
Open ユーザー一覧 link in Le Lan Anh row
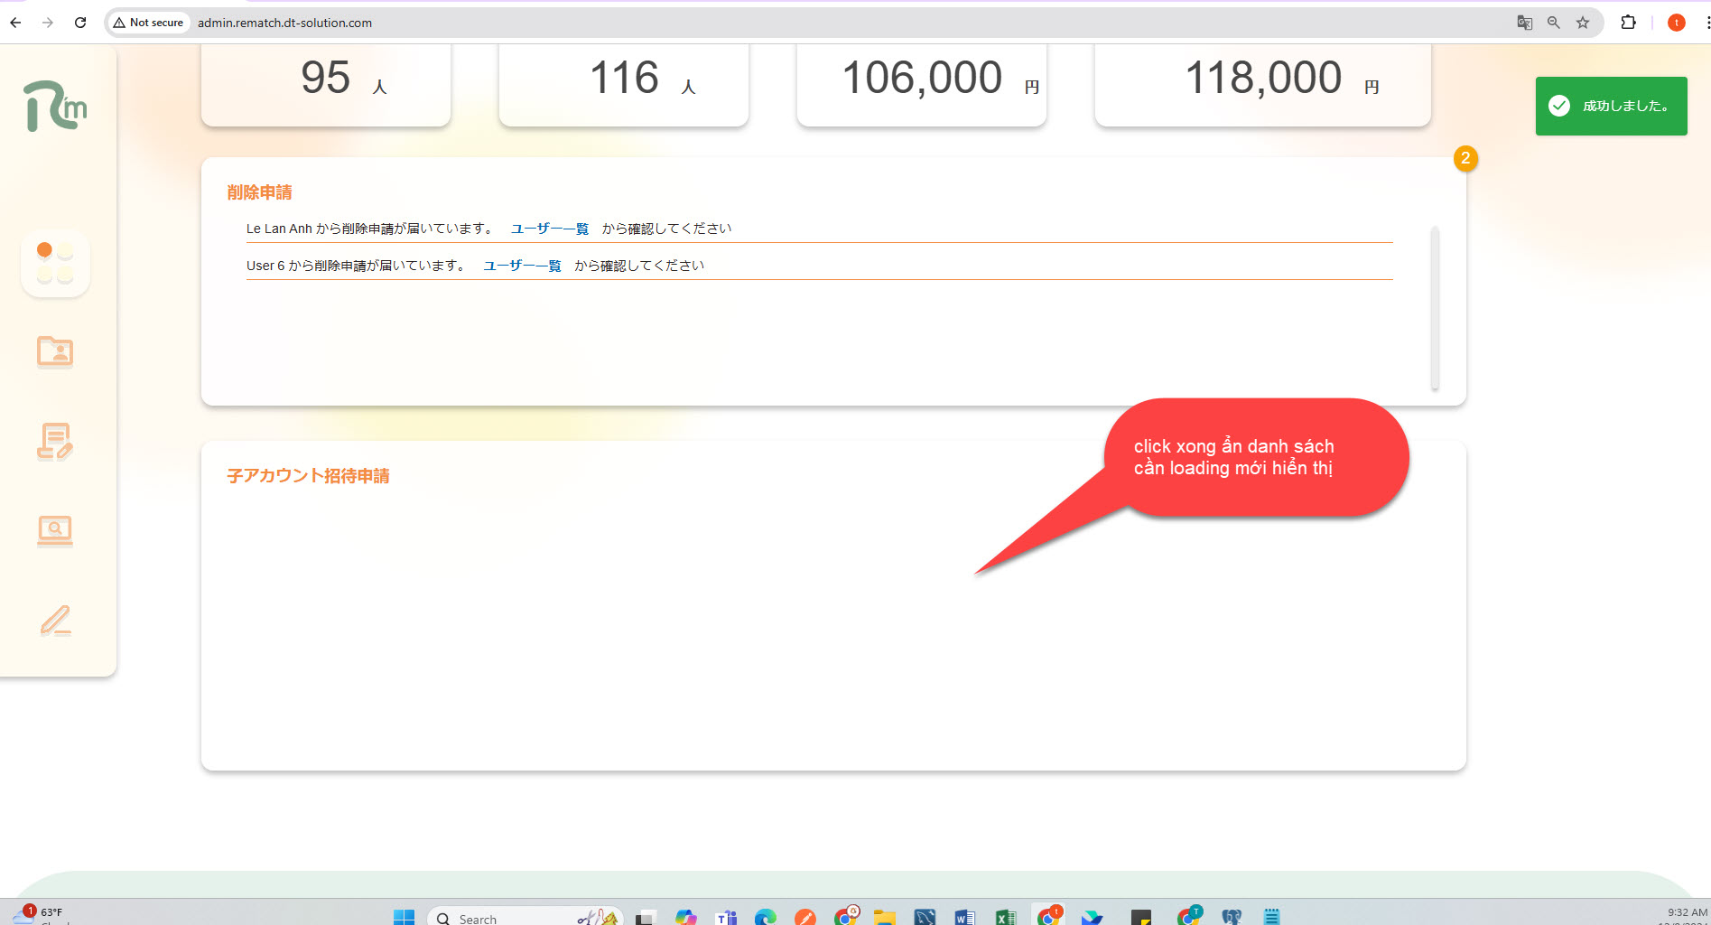pyautogui.click(x=549, y=229)
